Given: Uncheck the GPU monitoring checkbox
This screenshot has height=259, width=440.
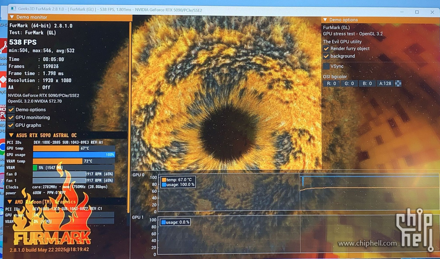Looking at the screenshot, I should click(11, 117).
